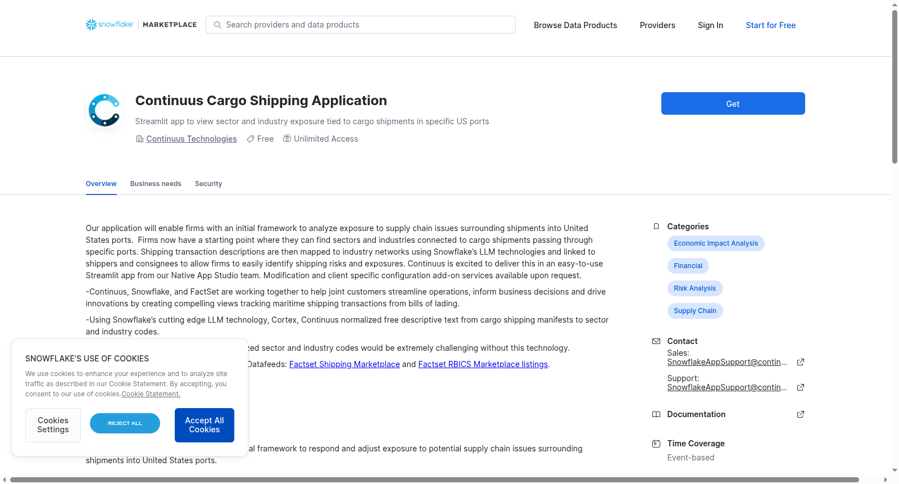The height and width of the screenshot is (484, 899).
Task: Click the Unlimited Access gift icon
Action: (287, 138)
